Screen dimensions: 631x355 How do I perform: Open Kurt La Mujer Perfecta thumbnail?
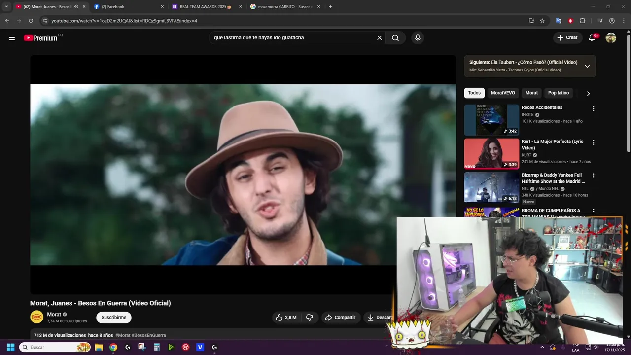tap(491, 154)
